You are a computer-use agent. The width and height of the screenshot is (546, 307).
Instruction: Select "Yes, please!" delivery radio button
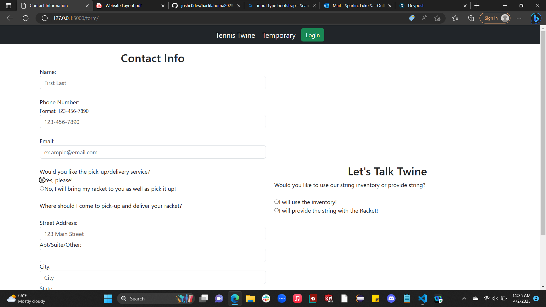point(42,180)
